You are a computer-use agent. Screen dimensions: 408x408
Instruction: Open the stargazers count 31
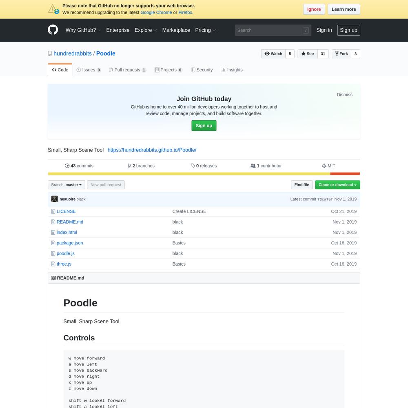[323, 54]
